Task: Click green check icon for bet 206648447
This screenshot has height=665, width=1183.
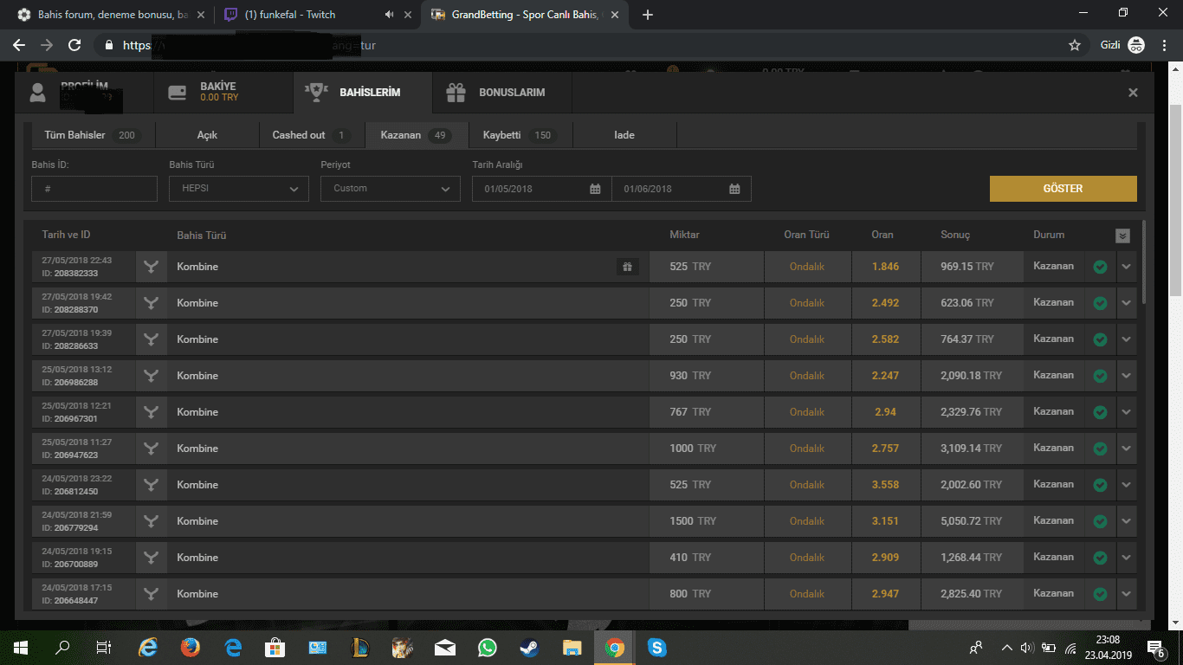Action: pos(1100,594)
